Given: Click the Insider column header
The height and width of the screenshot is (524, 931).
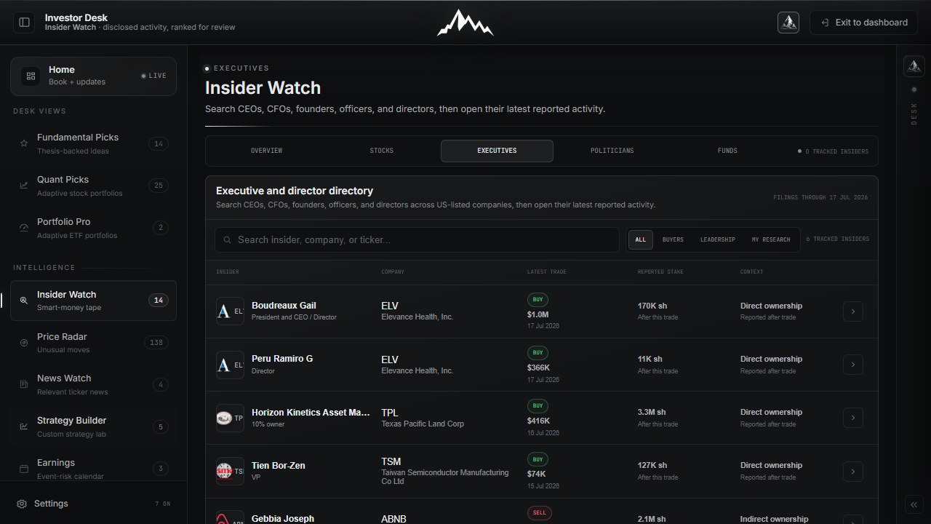Looking at the screenshot, I should (x=228, y=272).
